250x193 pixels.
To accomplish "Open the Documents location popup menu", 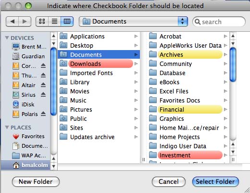I will pyautogui.click(x=133, y=21).
